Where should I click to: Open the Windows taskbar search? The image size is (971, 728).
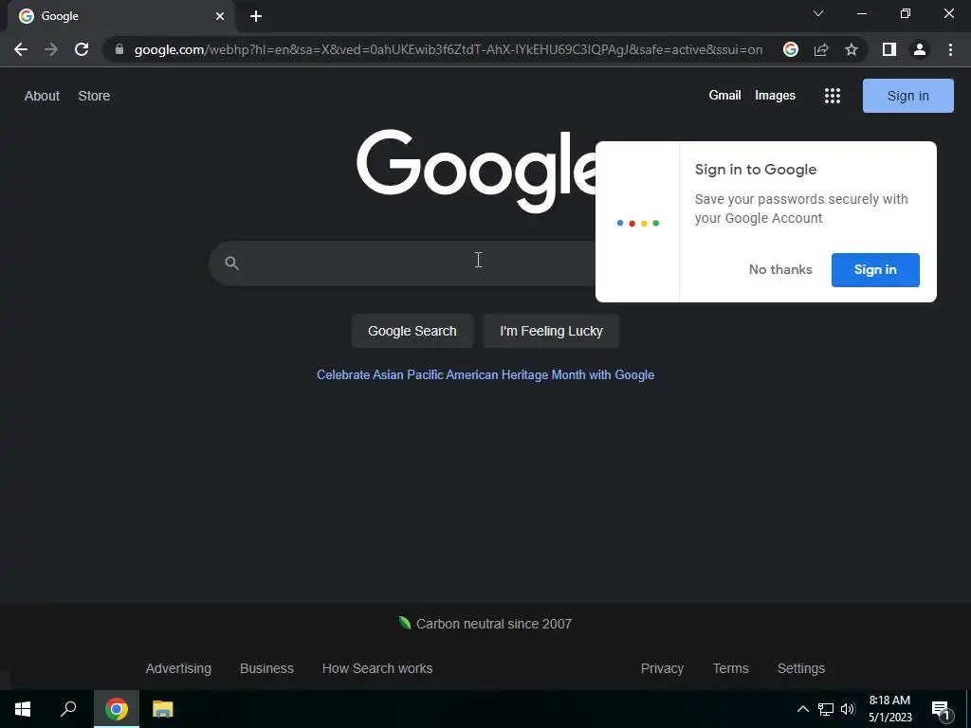[68, 709]
